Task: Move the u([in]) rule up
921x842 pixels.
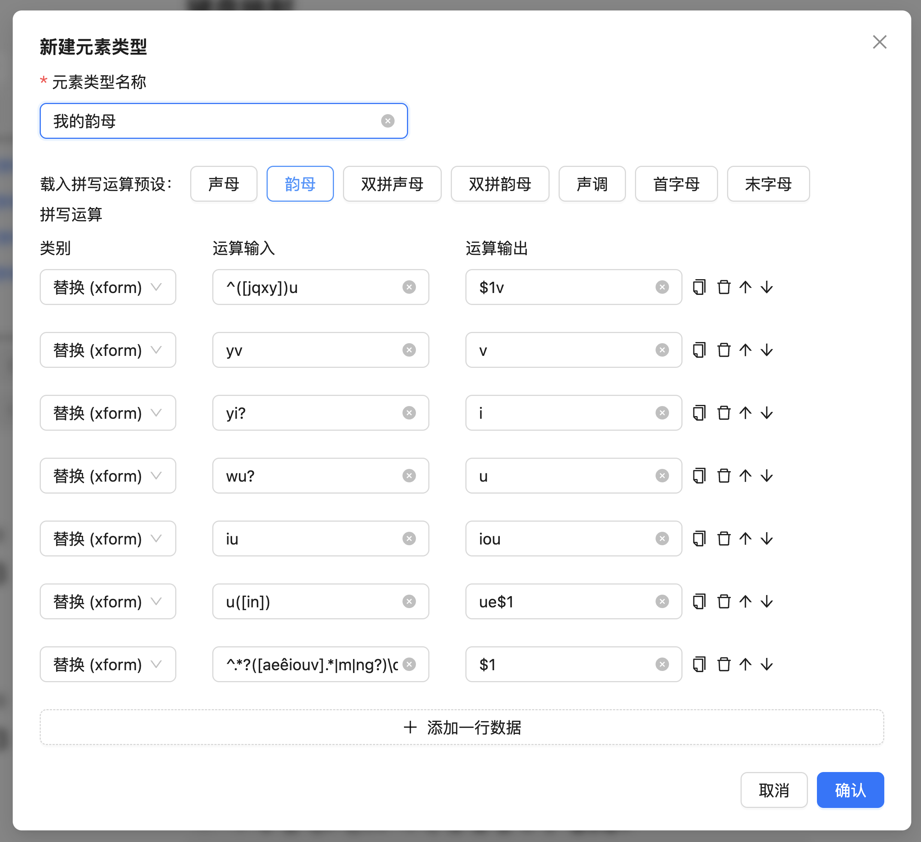Action: 745,601
